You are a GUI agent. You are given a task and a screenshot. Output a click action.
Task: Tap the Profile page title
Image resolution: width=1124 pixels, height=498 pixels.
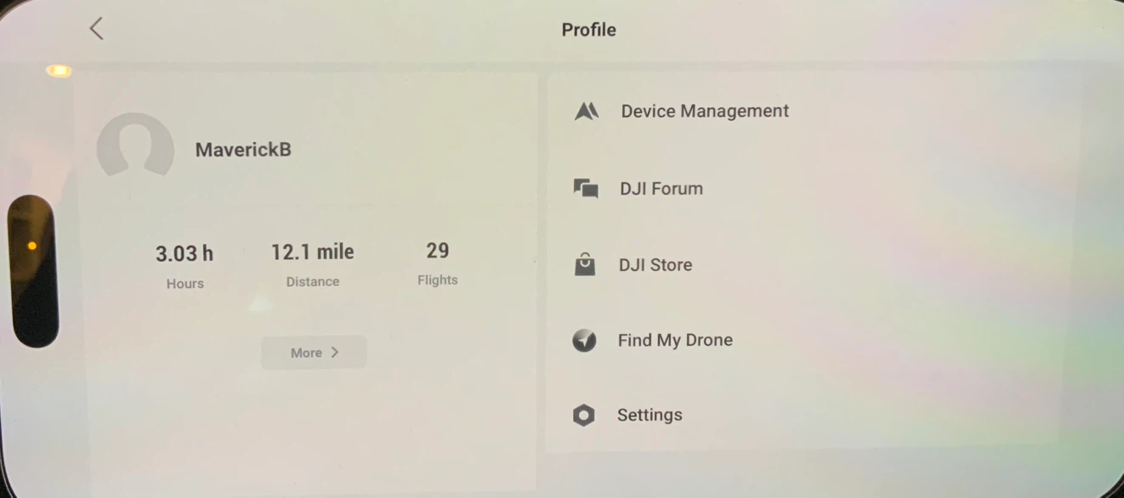(588, 29)
